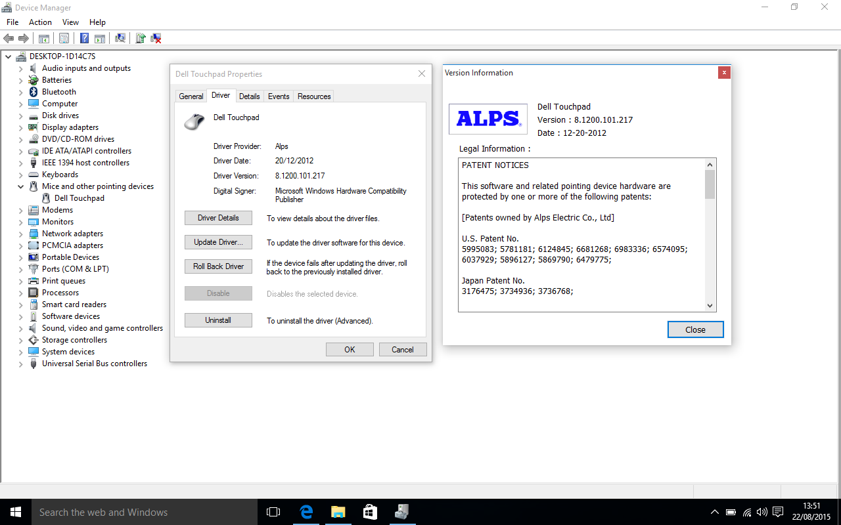Select the Dell Touchpad device under Mice
This screenshot has height=525, width=841.
(x=80, y=198)
